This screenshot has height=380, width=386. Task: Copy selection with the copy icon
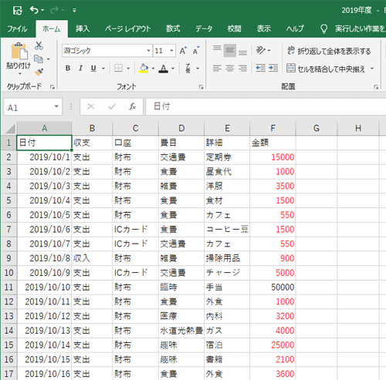point(39,59)
